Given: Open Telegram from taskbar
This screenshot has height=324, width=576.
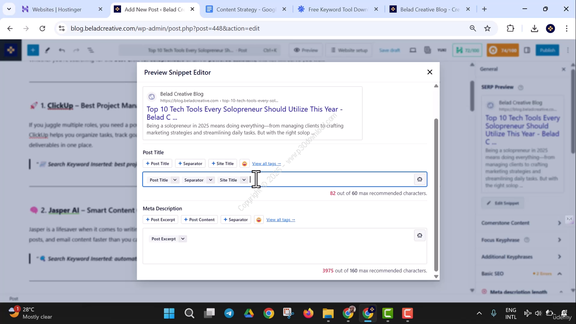Looking at the screenshot, I should pos(229,313).
